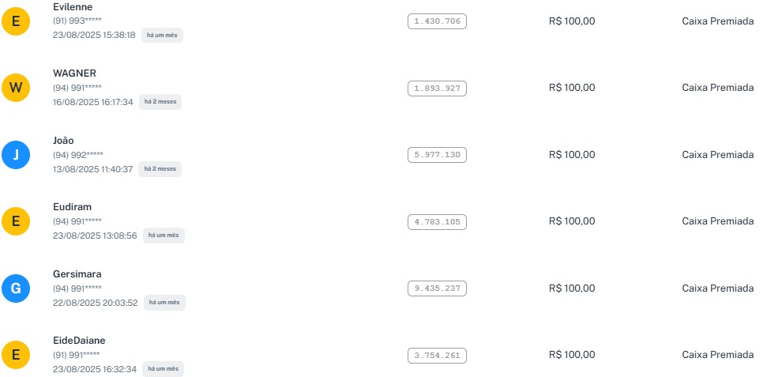767x377 pixels.
Task: Click EideDaiane's yellow E avatar
Action: (x=16, y=355)
